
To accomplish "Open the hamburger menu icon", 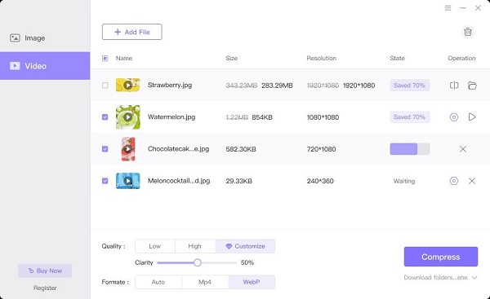I will 448,8.
